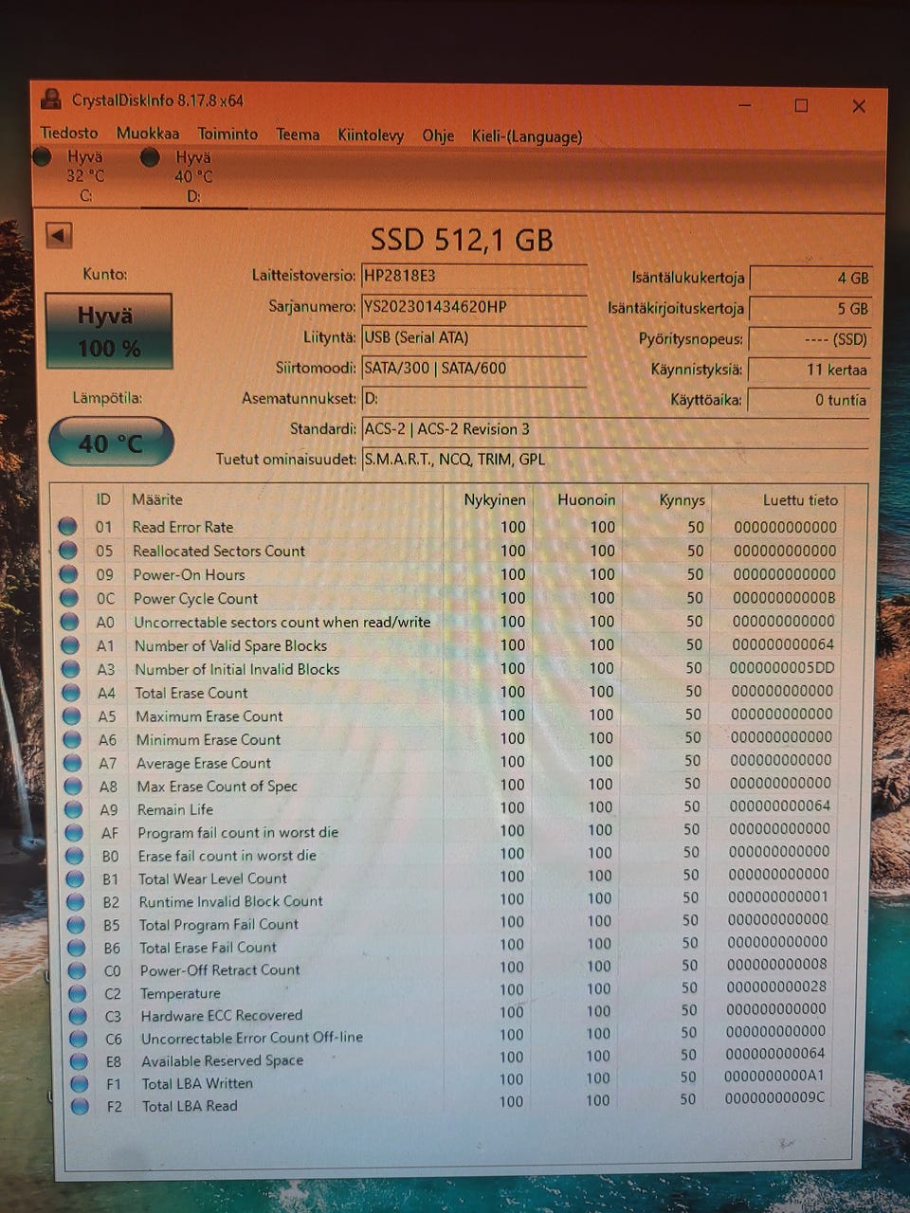Click status circle for Total Wear Level Count
The height and width of the screenshot is (1213, 910).
pos(75,878)
